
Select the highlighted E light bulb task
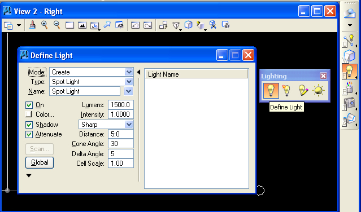click(350, 72)
